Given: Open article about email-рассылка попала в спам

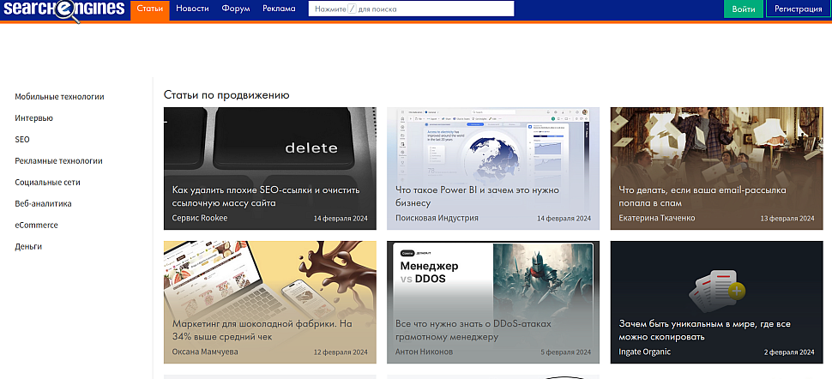Looking at the screenshot, I should [x=702, y=196].
